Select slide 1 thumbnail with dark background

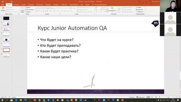6,18
